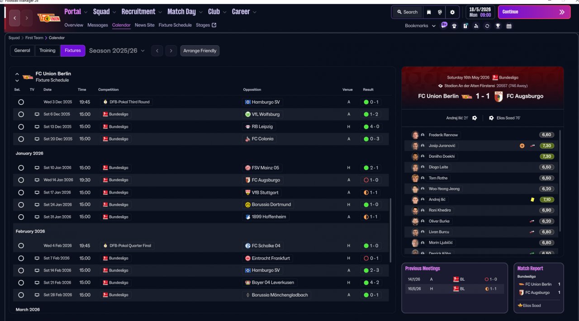The height and width of the screenshot is (321, 579).
Task: Open the world globe icon
Action: (x=440, y=12)
